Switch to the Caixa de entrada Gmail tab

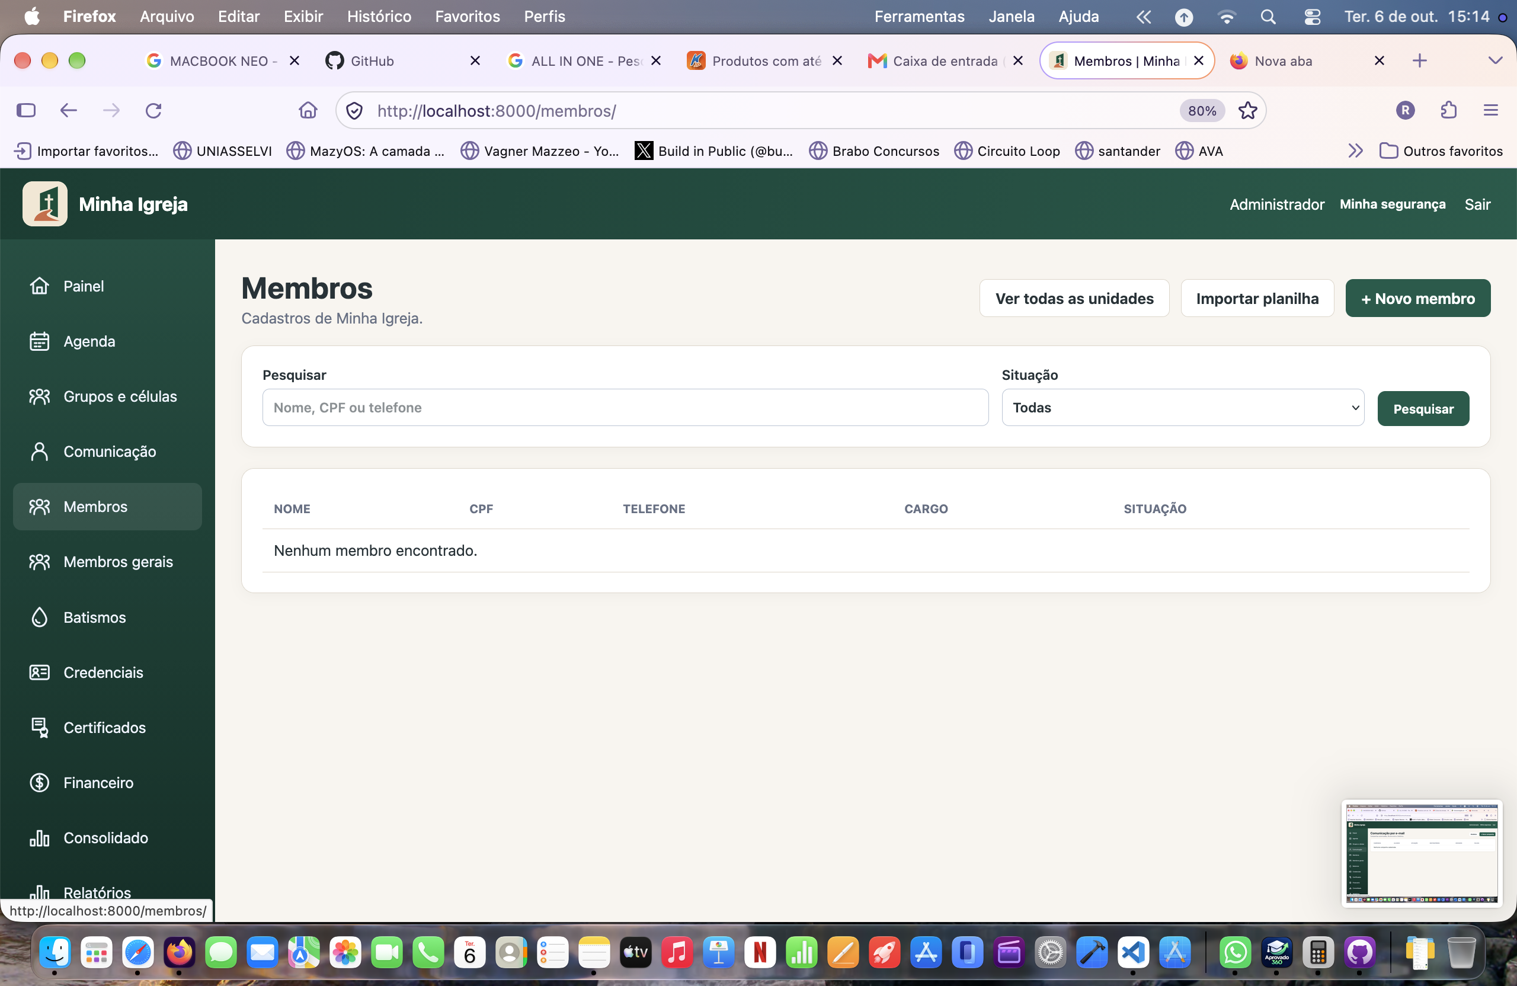coord(945,60)
